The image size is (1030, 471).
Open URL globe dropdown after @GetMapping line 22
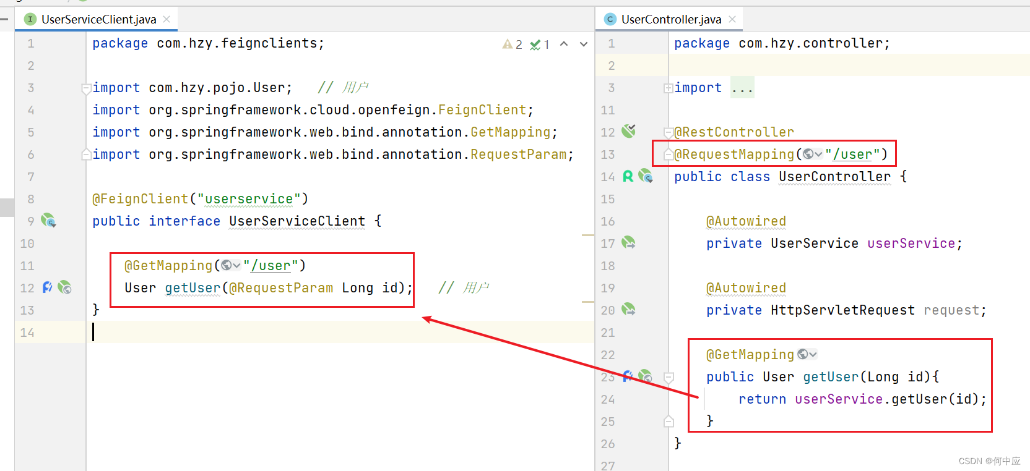point(807,354)
